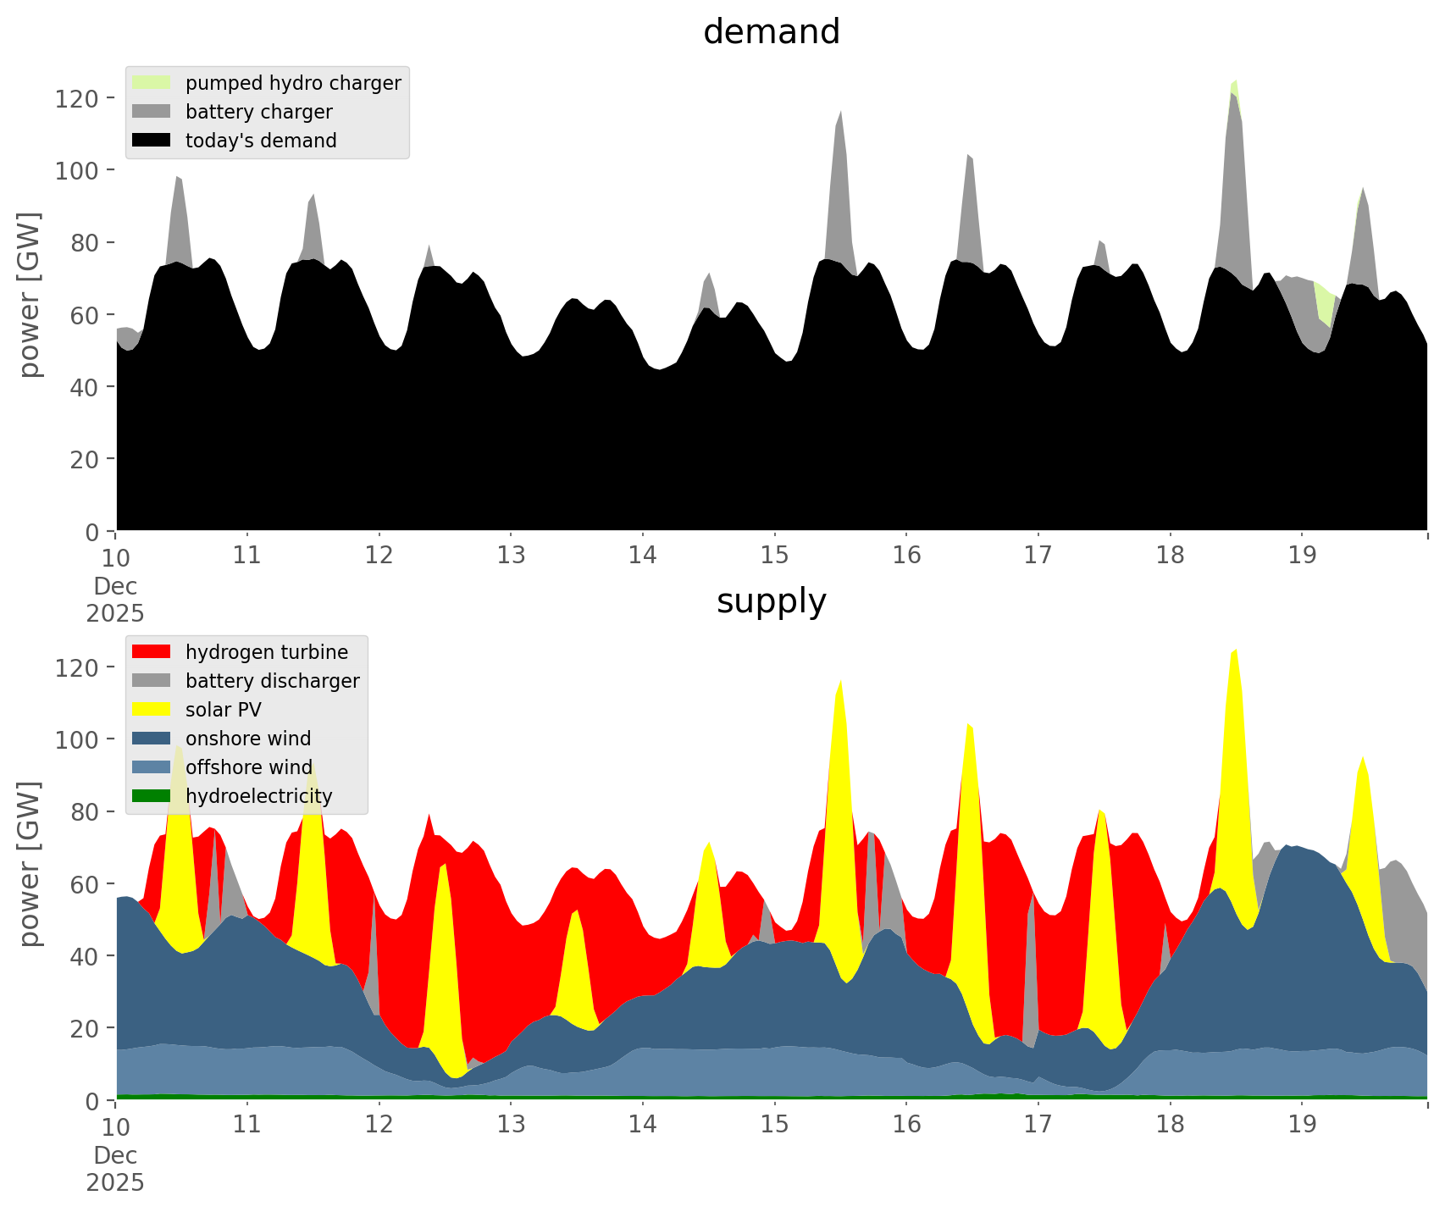Image resolution: width=1445 pixels, height=1212 pixels.
Task: Click the battery charger gray legend swatch
Action: 152,112
